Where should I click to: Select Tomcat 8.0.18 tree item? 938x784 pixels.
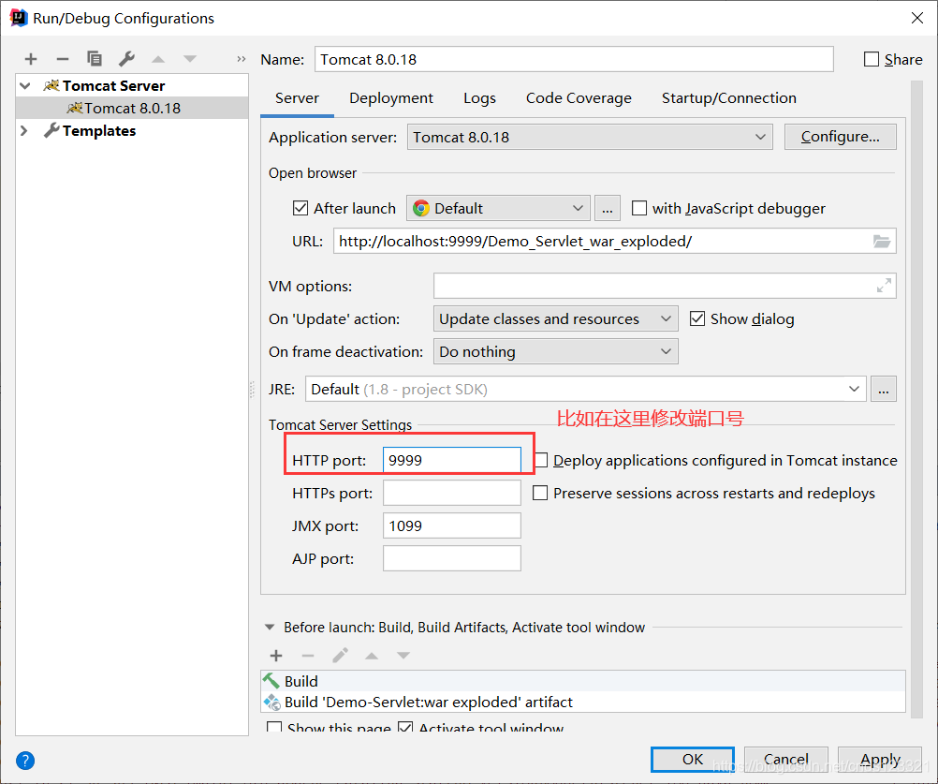point(132,108)
